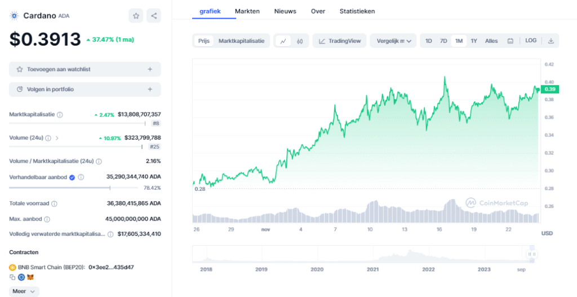Expand the Meer contracts dropdown

coord(24,291)
